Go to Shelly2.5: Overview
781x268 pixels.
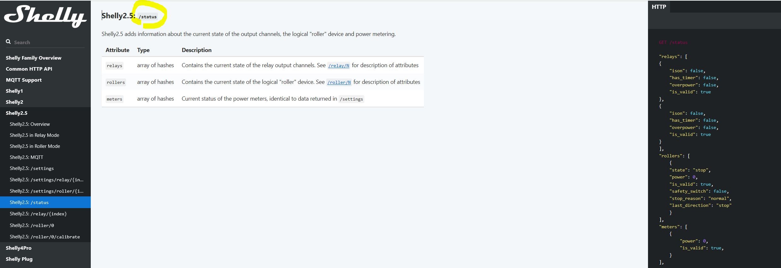pyautogui.click(x=30, y=124)
